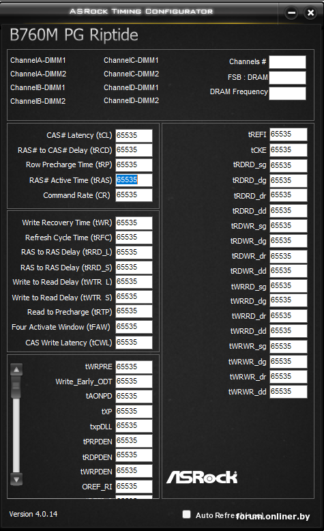The height and width of the screenshot is (531, 324).
Task: Click the ChannelA-DIMM2 label
Action: (38, 74)
